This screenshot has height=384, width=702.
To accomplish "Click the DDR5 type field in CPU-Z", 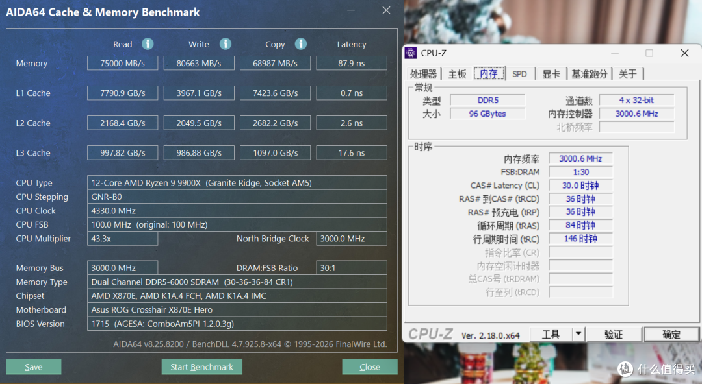I will click(x=487, y=100).
